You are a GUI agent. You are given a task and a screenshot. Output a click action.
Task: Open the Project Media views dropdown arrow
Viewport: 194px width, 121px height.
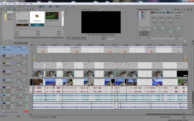pyautogui.click(x=40, y=9)
